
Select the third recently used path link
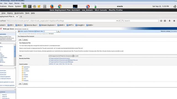tap(61, 62)
